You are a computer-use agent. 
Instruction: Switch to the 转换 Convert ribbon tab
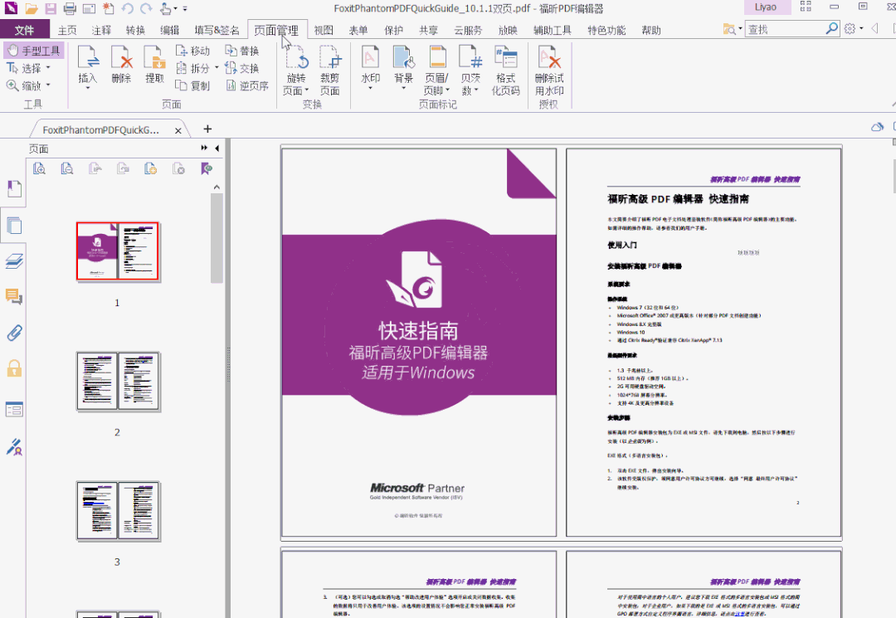tap(135, 30)
